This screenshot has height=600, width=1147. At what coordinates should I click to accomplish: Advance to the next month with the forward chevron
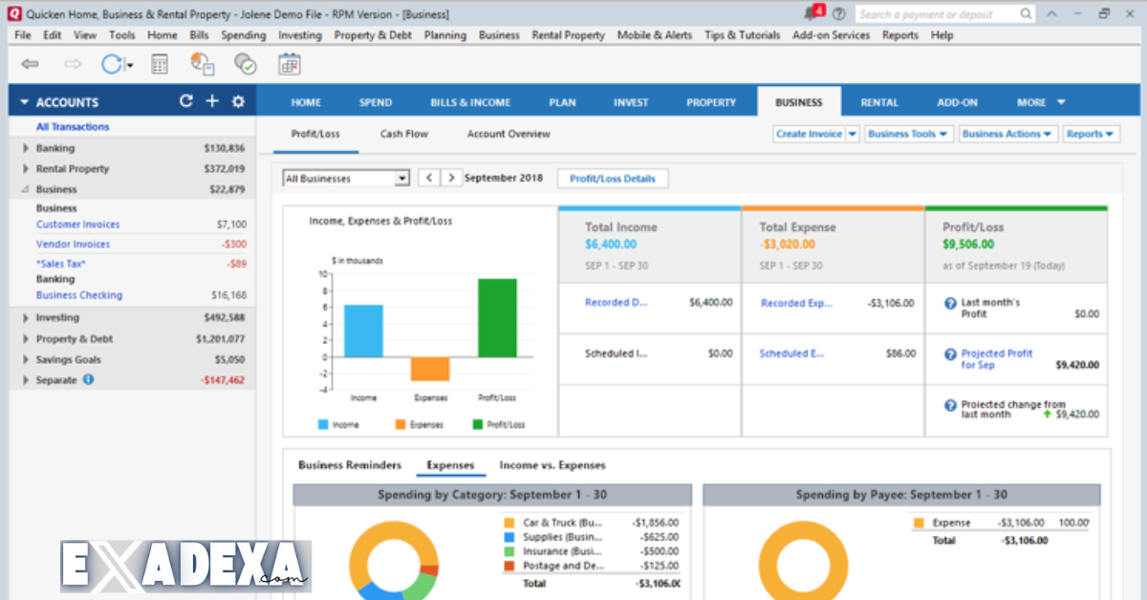click(x=451, y=178)
